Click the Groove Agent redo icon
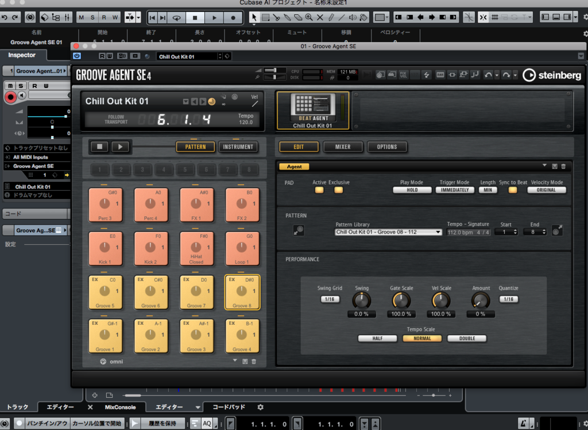 [506, 75]
